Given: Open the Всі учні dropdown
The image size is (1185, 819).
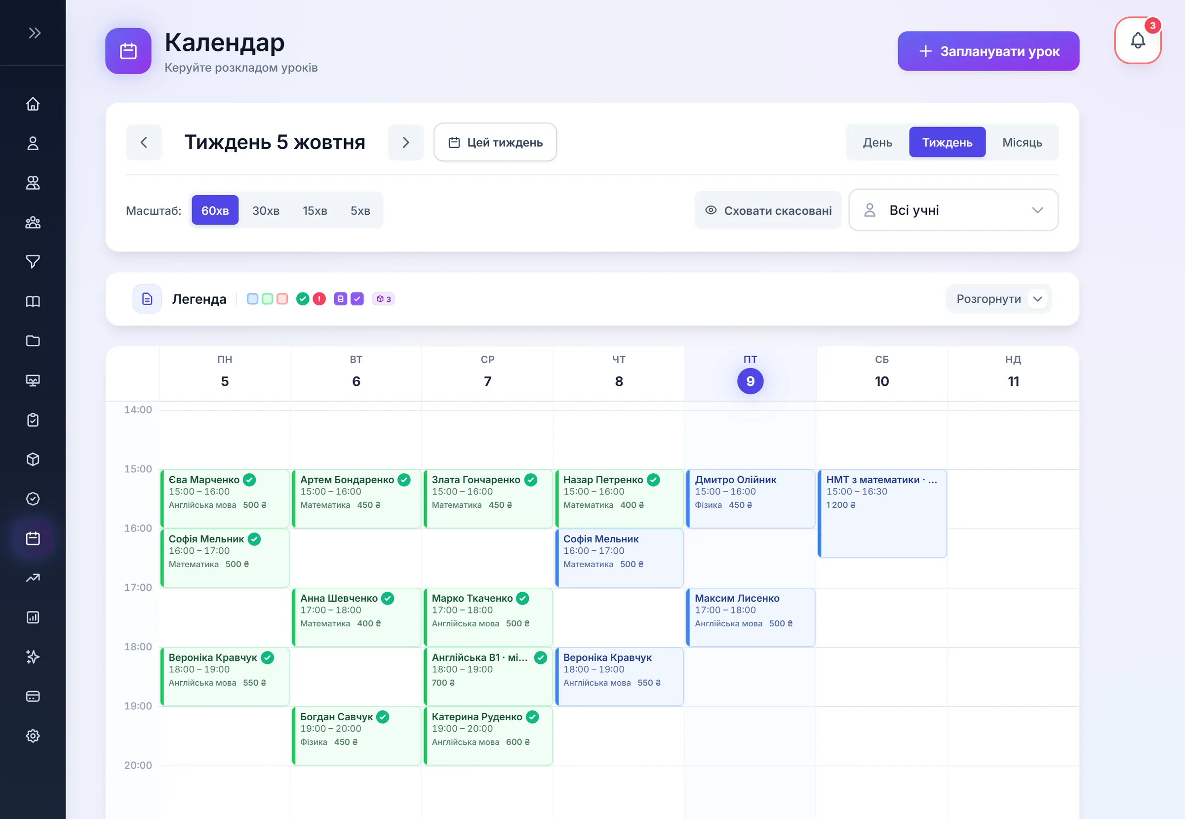Looking at the screenshot, I should [953, 210].
